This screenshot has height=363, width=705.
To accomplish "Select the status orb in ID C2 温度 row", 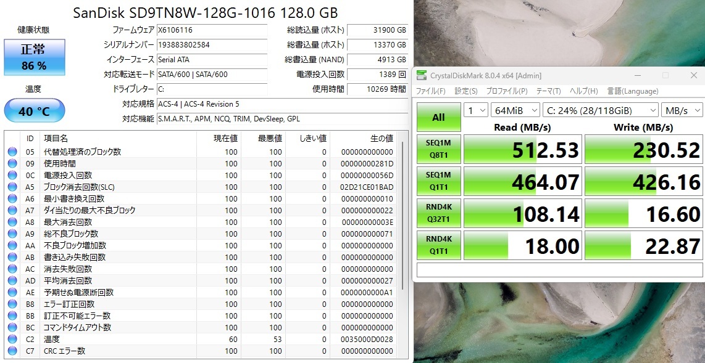I will pos(12,339).
